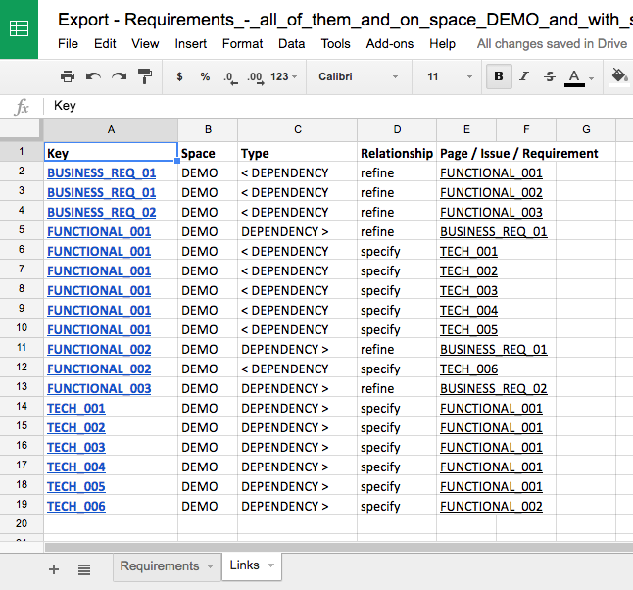The image size is (633, 590).
Task: Open the text color picker
Action: 575,76
